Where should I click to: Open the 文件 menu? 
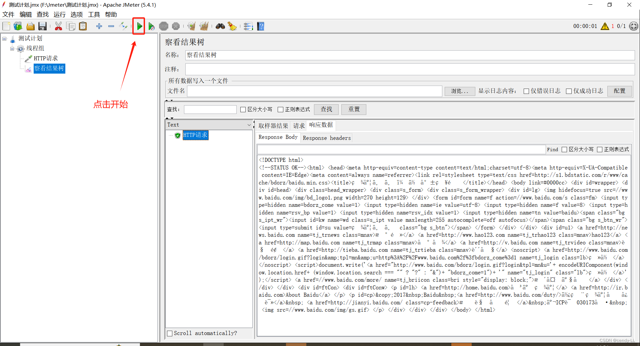(8, 14)
